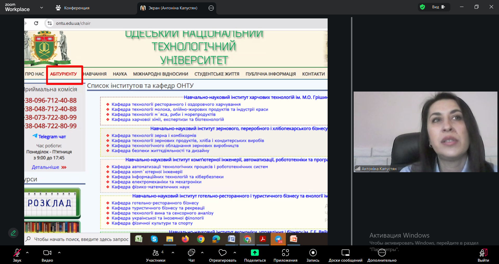Open the Вид view menu
This screenshot has height=264, width=499.
click(x=438, y=7)
